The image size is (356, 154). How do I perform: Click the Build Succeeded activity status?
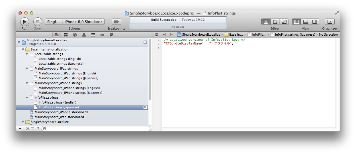[x=164, y=20]
